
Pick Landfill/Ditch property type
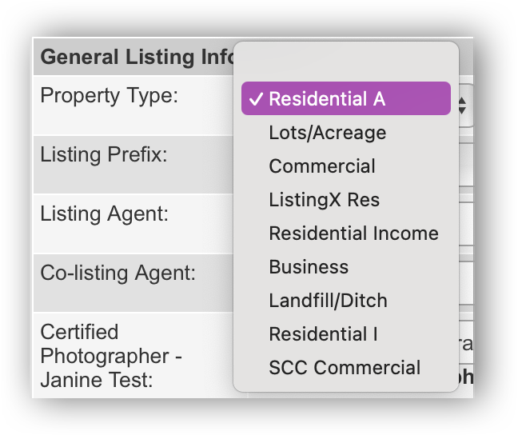328,301
